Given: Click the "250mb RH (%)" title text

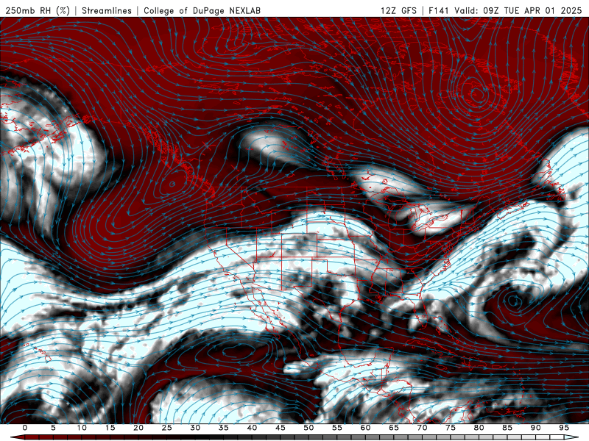Looking at the screenshot, I should coord(38,10).
